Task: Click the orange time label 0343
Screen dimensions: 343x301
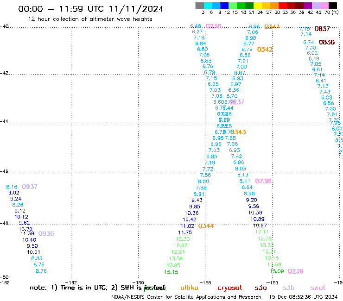Action: click(x=238, y=132)
